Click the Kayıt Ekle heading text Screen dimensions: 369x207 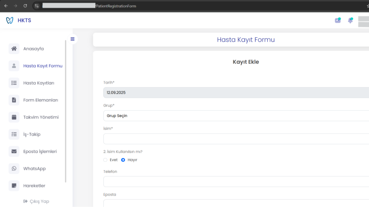246,62
